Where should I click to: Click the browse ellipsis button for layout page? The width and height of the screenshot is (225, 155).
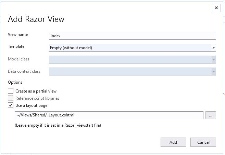pyautogui.click(x=211, y=115)
